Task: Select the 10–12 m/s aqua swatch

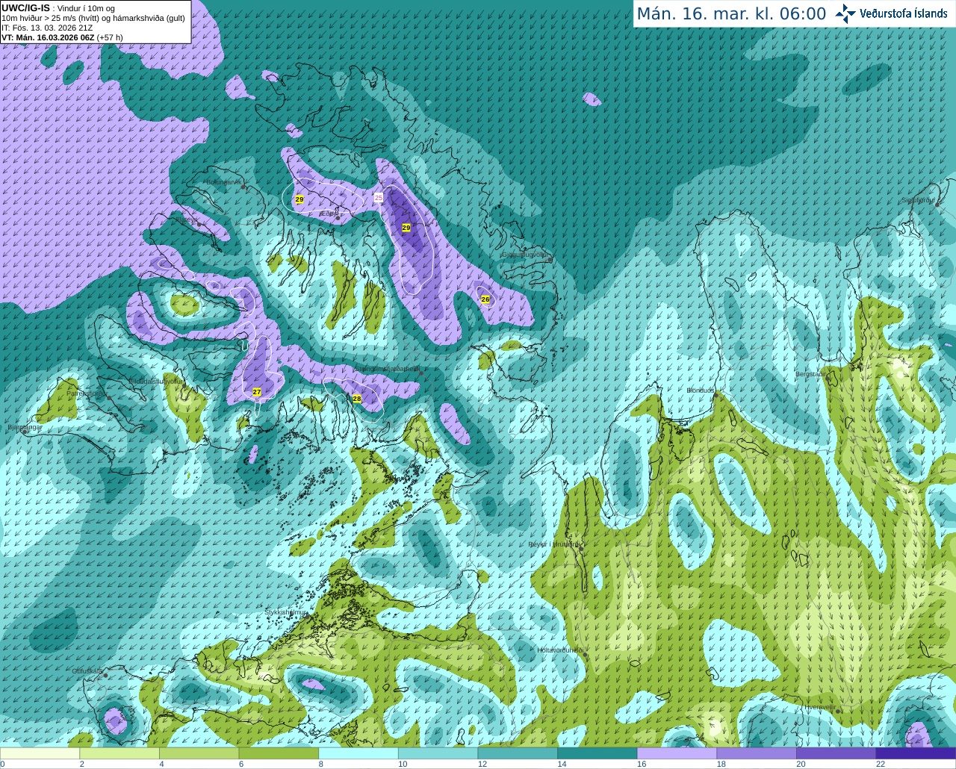Action: [438, 753]
